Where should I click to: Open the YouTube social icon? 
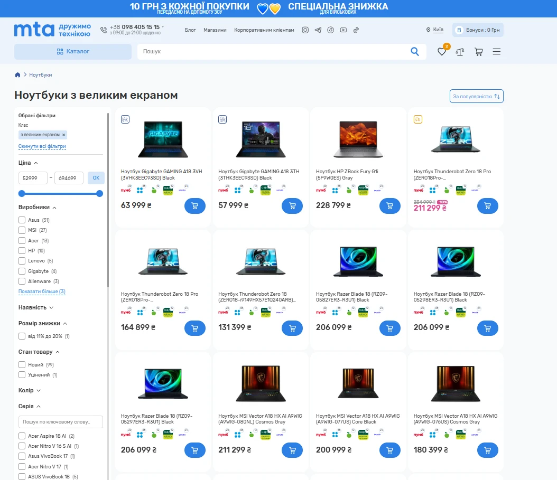(x=343, y=30)
